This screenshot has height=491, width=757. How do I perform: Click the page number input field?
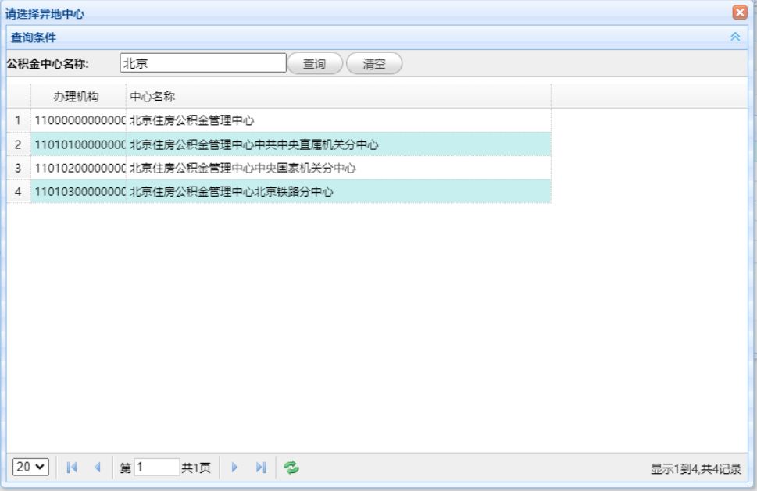pyautogui.click(x=156, y=467)
